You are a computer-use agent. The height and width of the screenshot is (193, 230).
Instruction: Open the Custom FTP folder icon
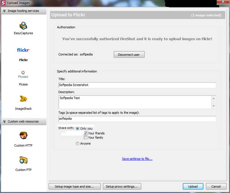pyautogui.click(x=23, y=160)
